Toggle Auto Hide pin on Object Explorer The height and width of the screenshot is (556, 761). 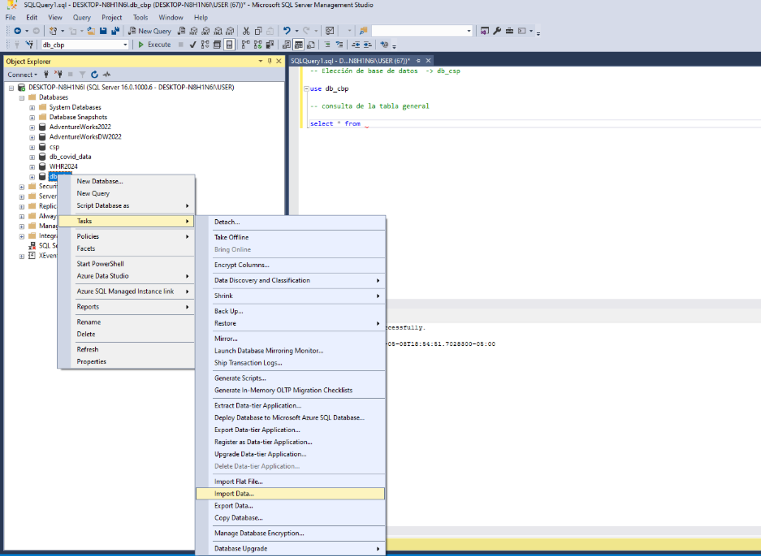[269, 61]
